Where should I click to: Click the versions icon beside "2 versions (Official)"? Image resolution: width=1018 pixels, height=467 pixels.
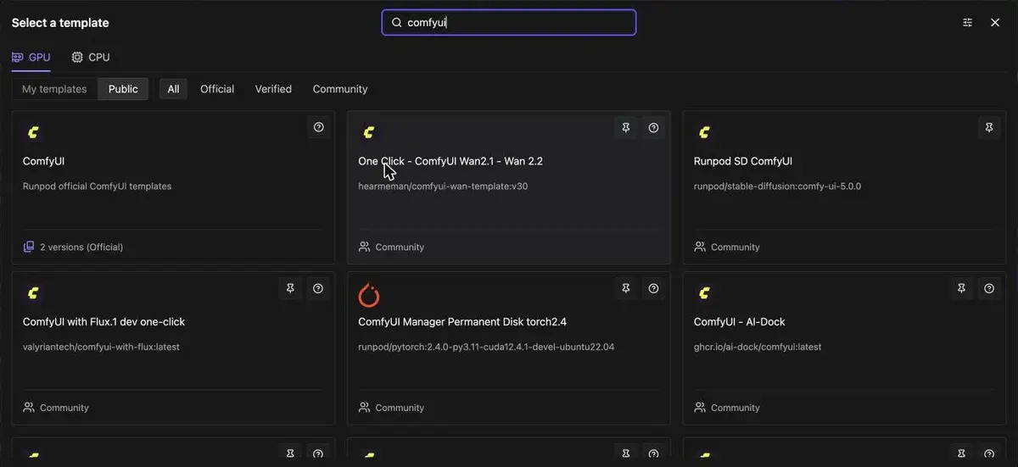(29, 247)
